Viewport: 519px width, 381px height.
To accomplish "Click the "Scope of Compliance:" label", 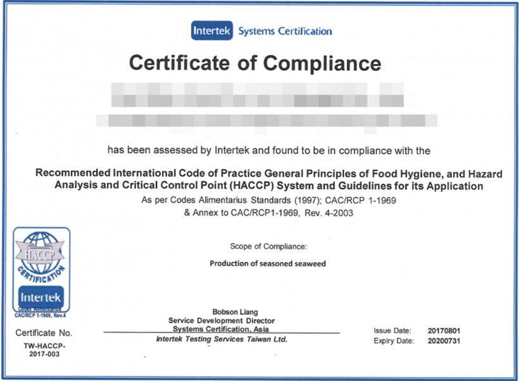I will (x=268, y=246).
